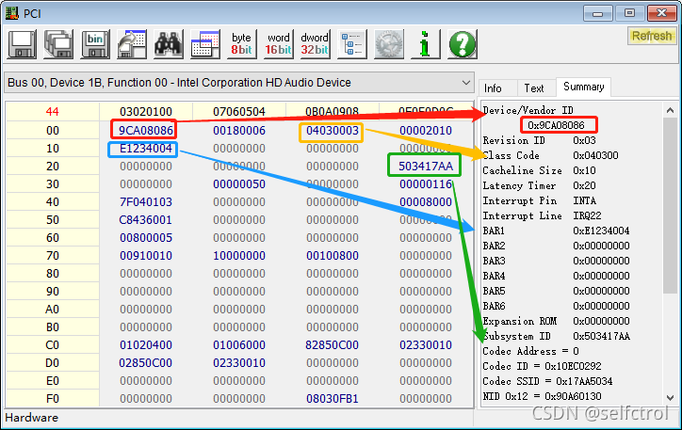Select register cell 00180006
This screenshot has height=430, width=682.
(x=239, y=130)
